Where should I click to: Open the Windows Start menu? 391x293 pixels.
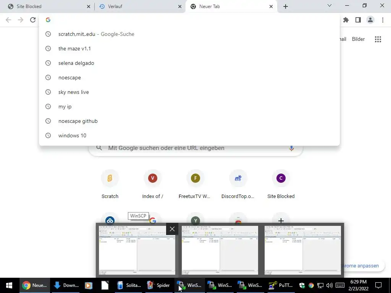pyautogui.click(x=9, y=285)
